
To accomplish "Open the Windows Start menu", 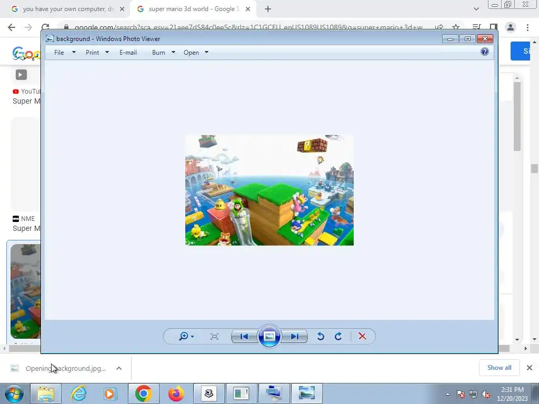I will coord(13,393).
